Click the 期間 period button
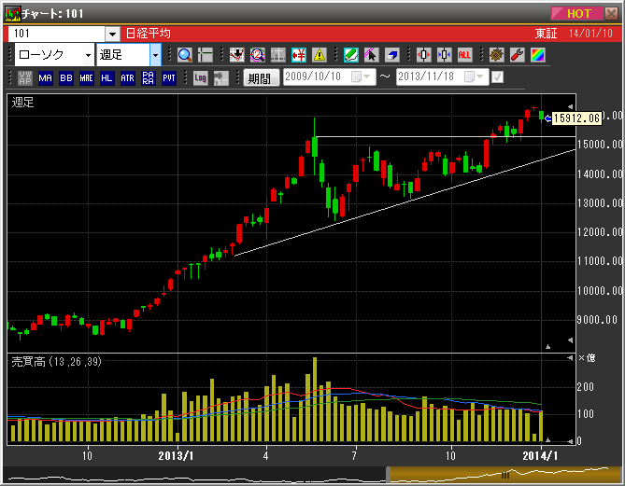 (262, 78)
